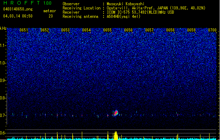This screenshot has height=140, width=220.
Task: Click the meteor count 23
Action: [x=51, y=16]
